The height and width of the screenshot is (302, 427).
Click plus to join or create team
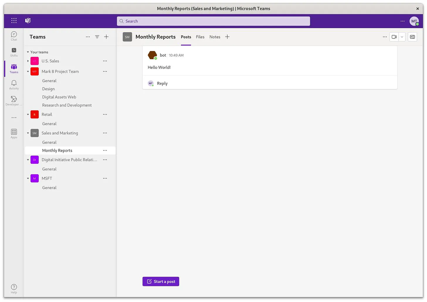[x=106, y=37]
